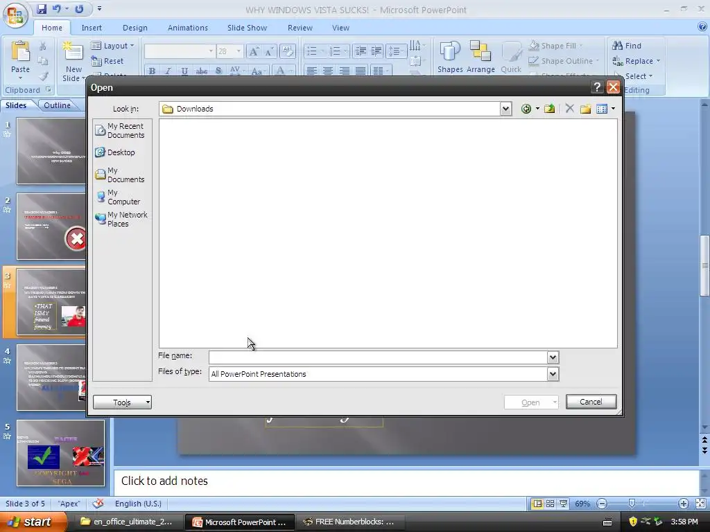Go to My Computer in the Open dialog sidebar

(118, 197)
